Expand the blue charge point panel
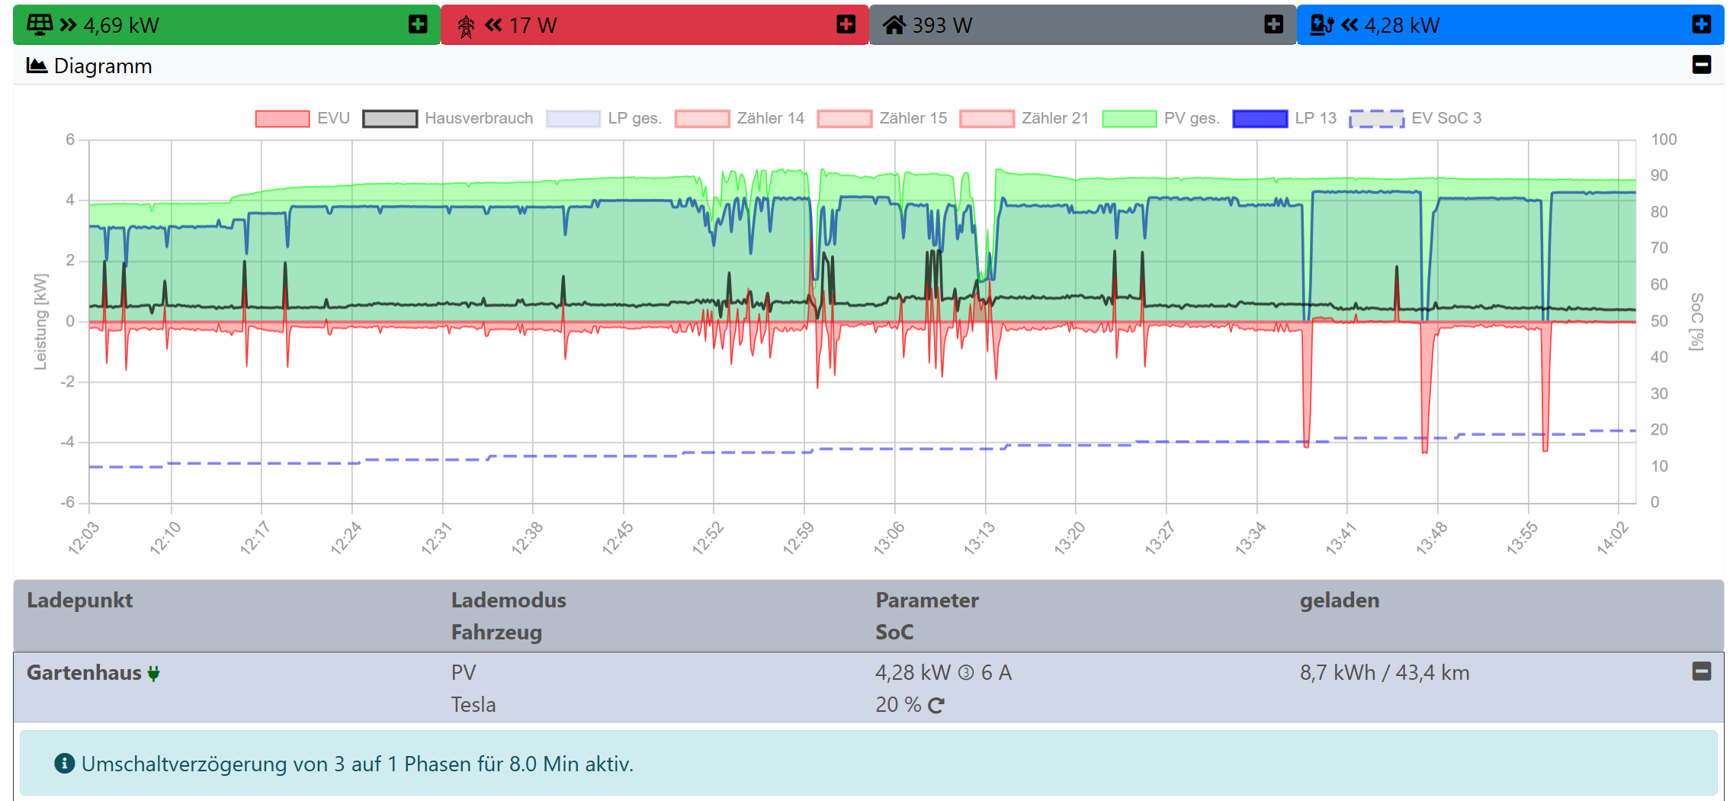1733x801 pixels. 1701,25
